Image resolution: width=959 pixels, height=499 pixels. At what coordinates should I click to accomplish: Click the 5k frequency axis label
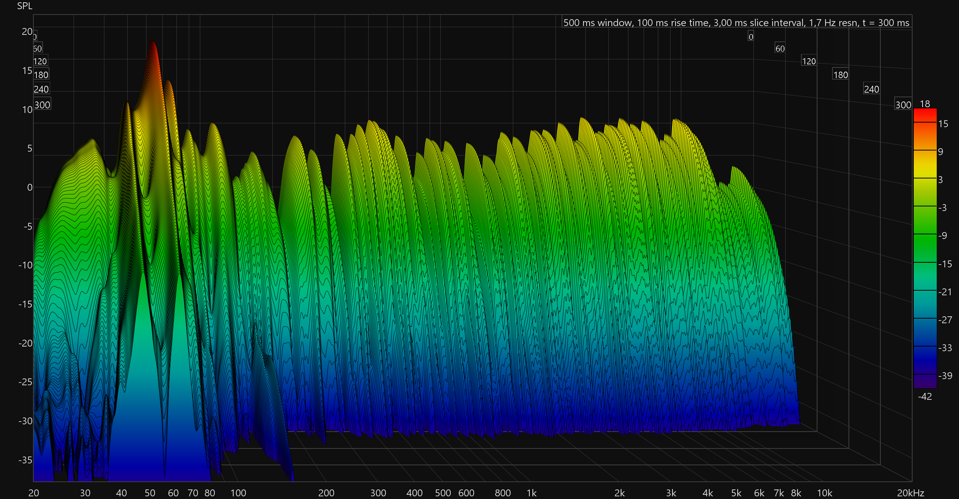pos(736,493)
